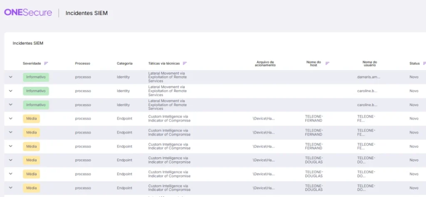The image size is (426, 197).
Task: Click the Arquivo de acionamento column header
Action: 265,64
